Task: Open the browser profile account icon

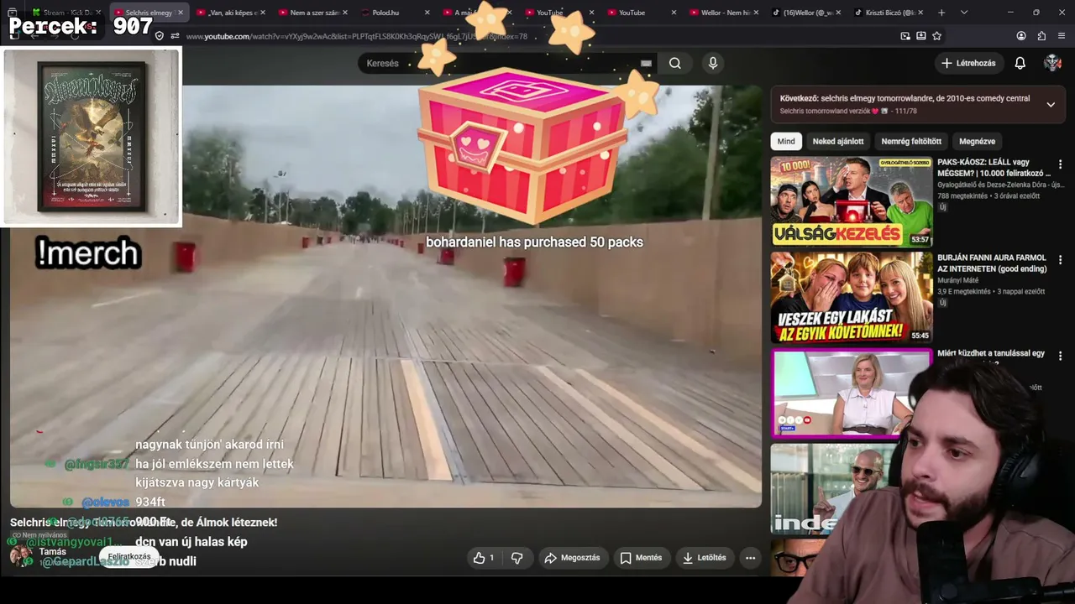Action: [1021, 36]
